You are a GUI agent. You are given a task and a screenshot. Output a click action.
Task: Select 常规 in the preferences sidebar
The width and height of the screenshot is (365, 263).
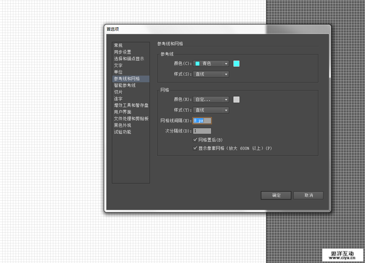click(x=119, y=45)
